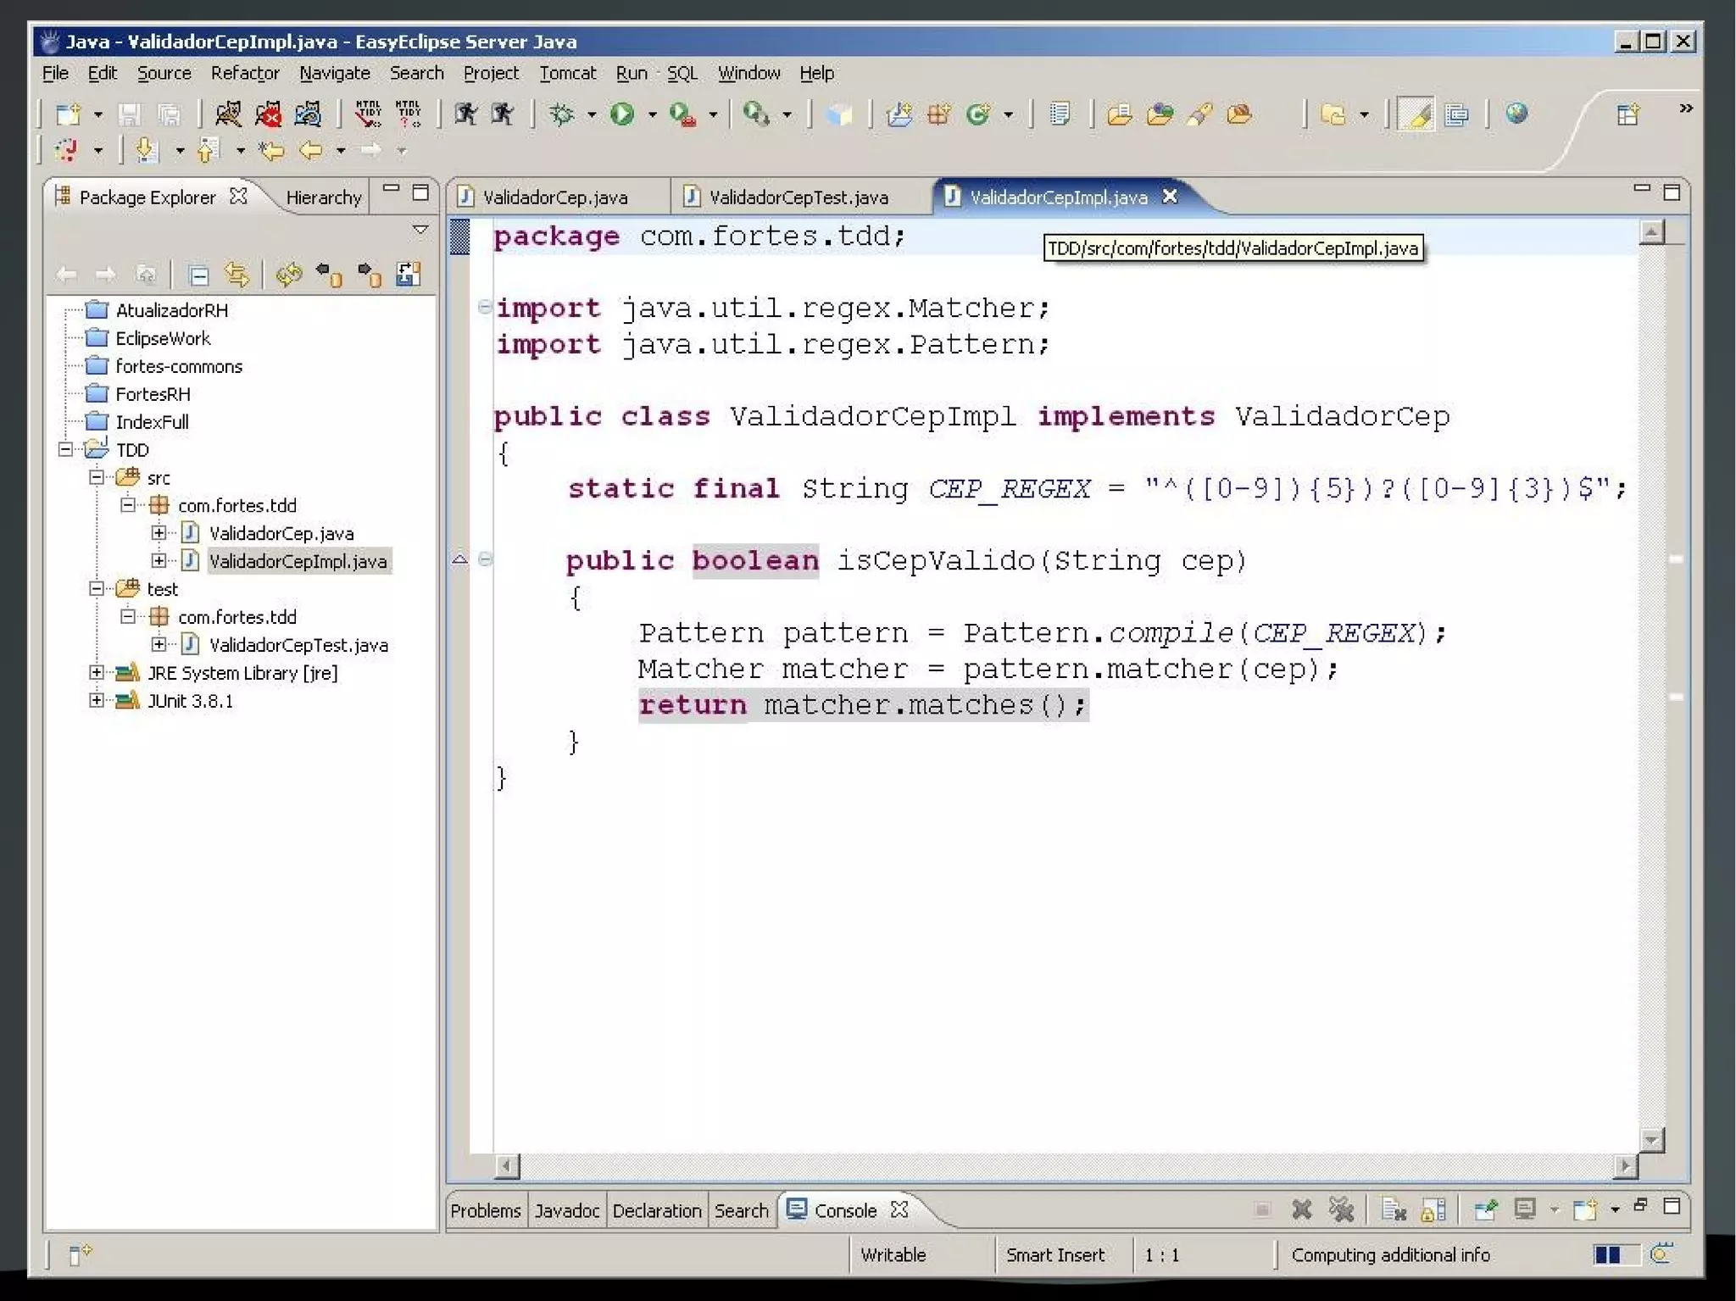Click Run External Tools icon with toolbox
1736x1301 pixels.
(682, 114)
